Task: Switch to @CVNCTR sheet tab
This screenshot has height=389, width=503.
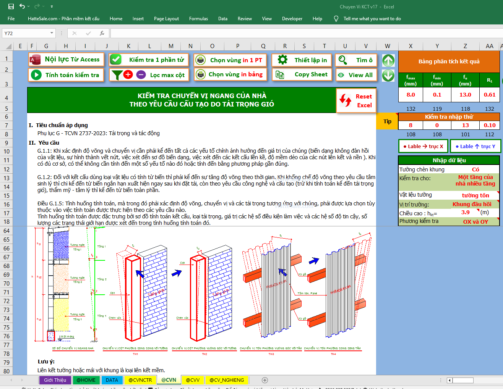Action: [140, 380]
